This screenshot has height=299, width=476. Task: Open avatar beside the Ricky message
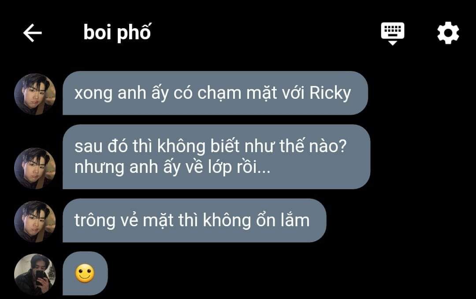tap(35, 94)
